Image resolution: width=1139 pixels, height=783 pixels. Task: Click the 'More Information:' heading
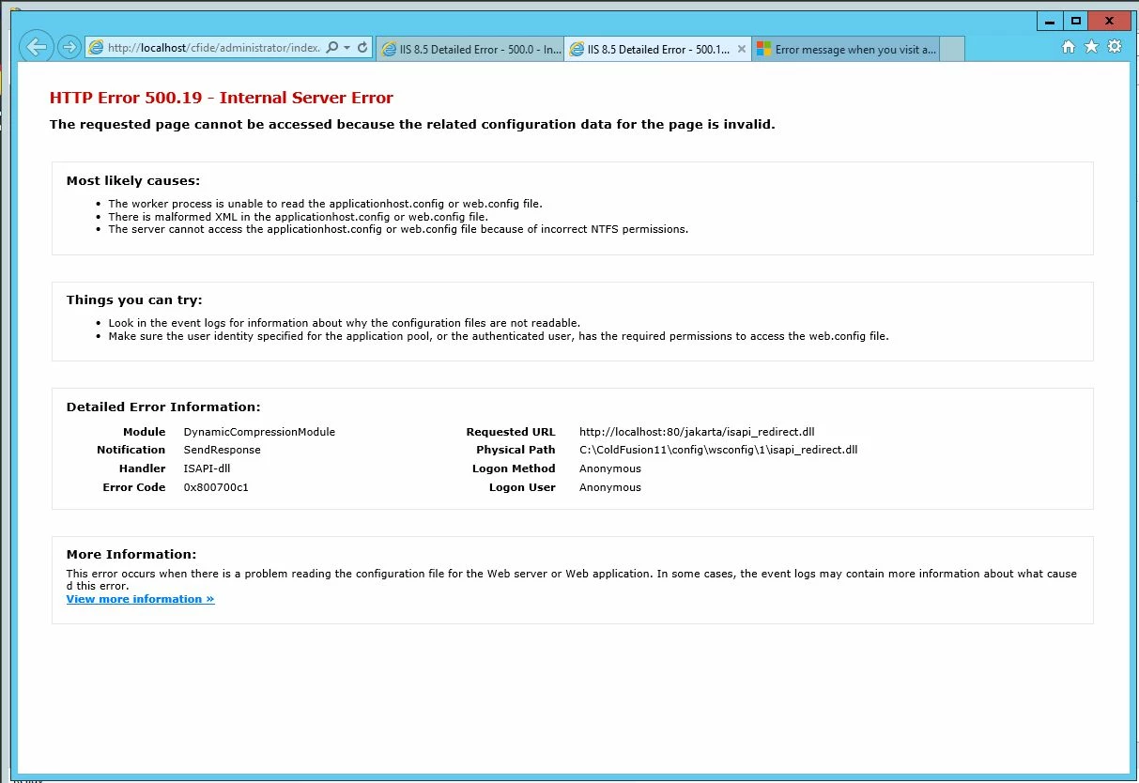tap(131, 555)
